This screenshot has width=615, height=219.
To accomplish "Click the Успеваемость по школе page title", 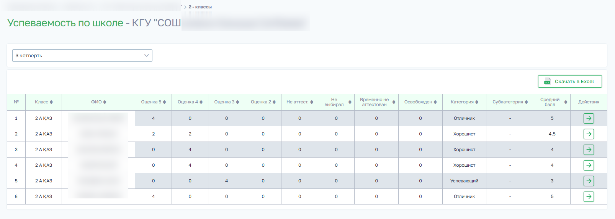I will click(65, 23).
